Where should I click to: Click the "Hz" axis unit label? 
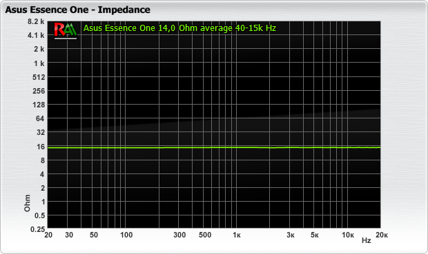(x=367, y=240)
